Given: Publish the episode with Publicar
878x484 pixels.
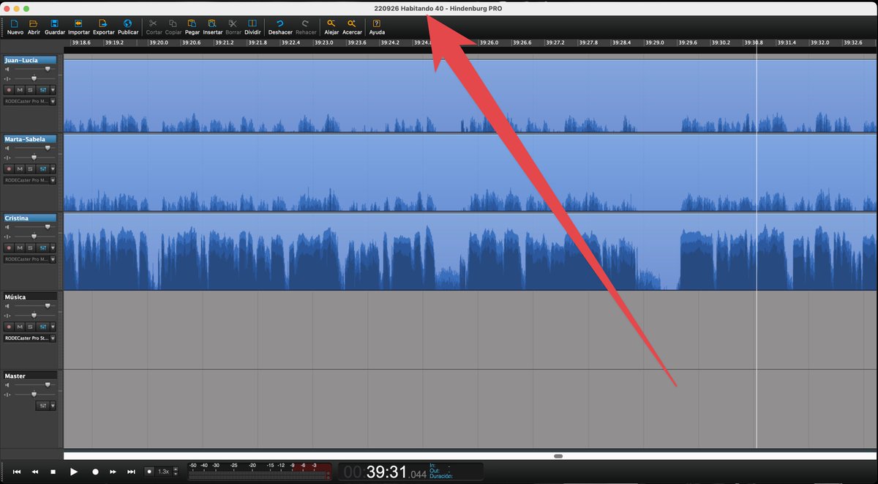Looking at the screenshot, I should coord(128,27).
